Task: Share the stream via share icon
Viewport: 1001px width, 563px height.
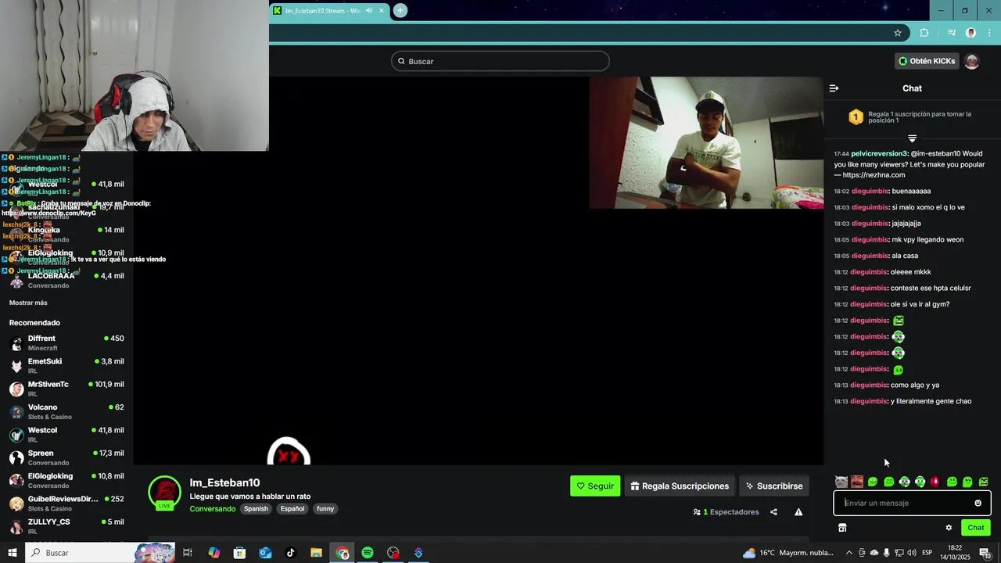Action: point(773,512)
